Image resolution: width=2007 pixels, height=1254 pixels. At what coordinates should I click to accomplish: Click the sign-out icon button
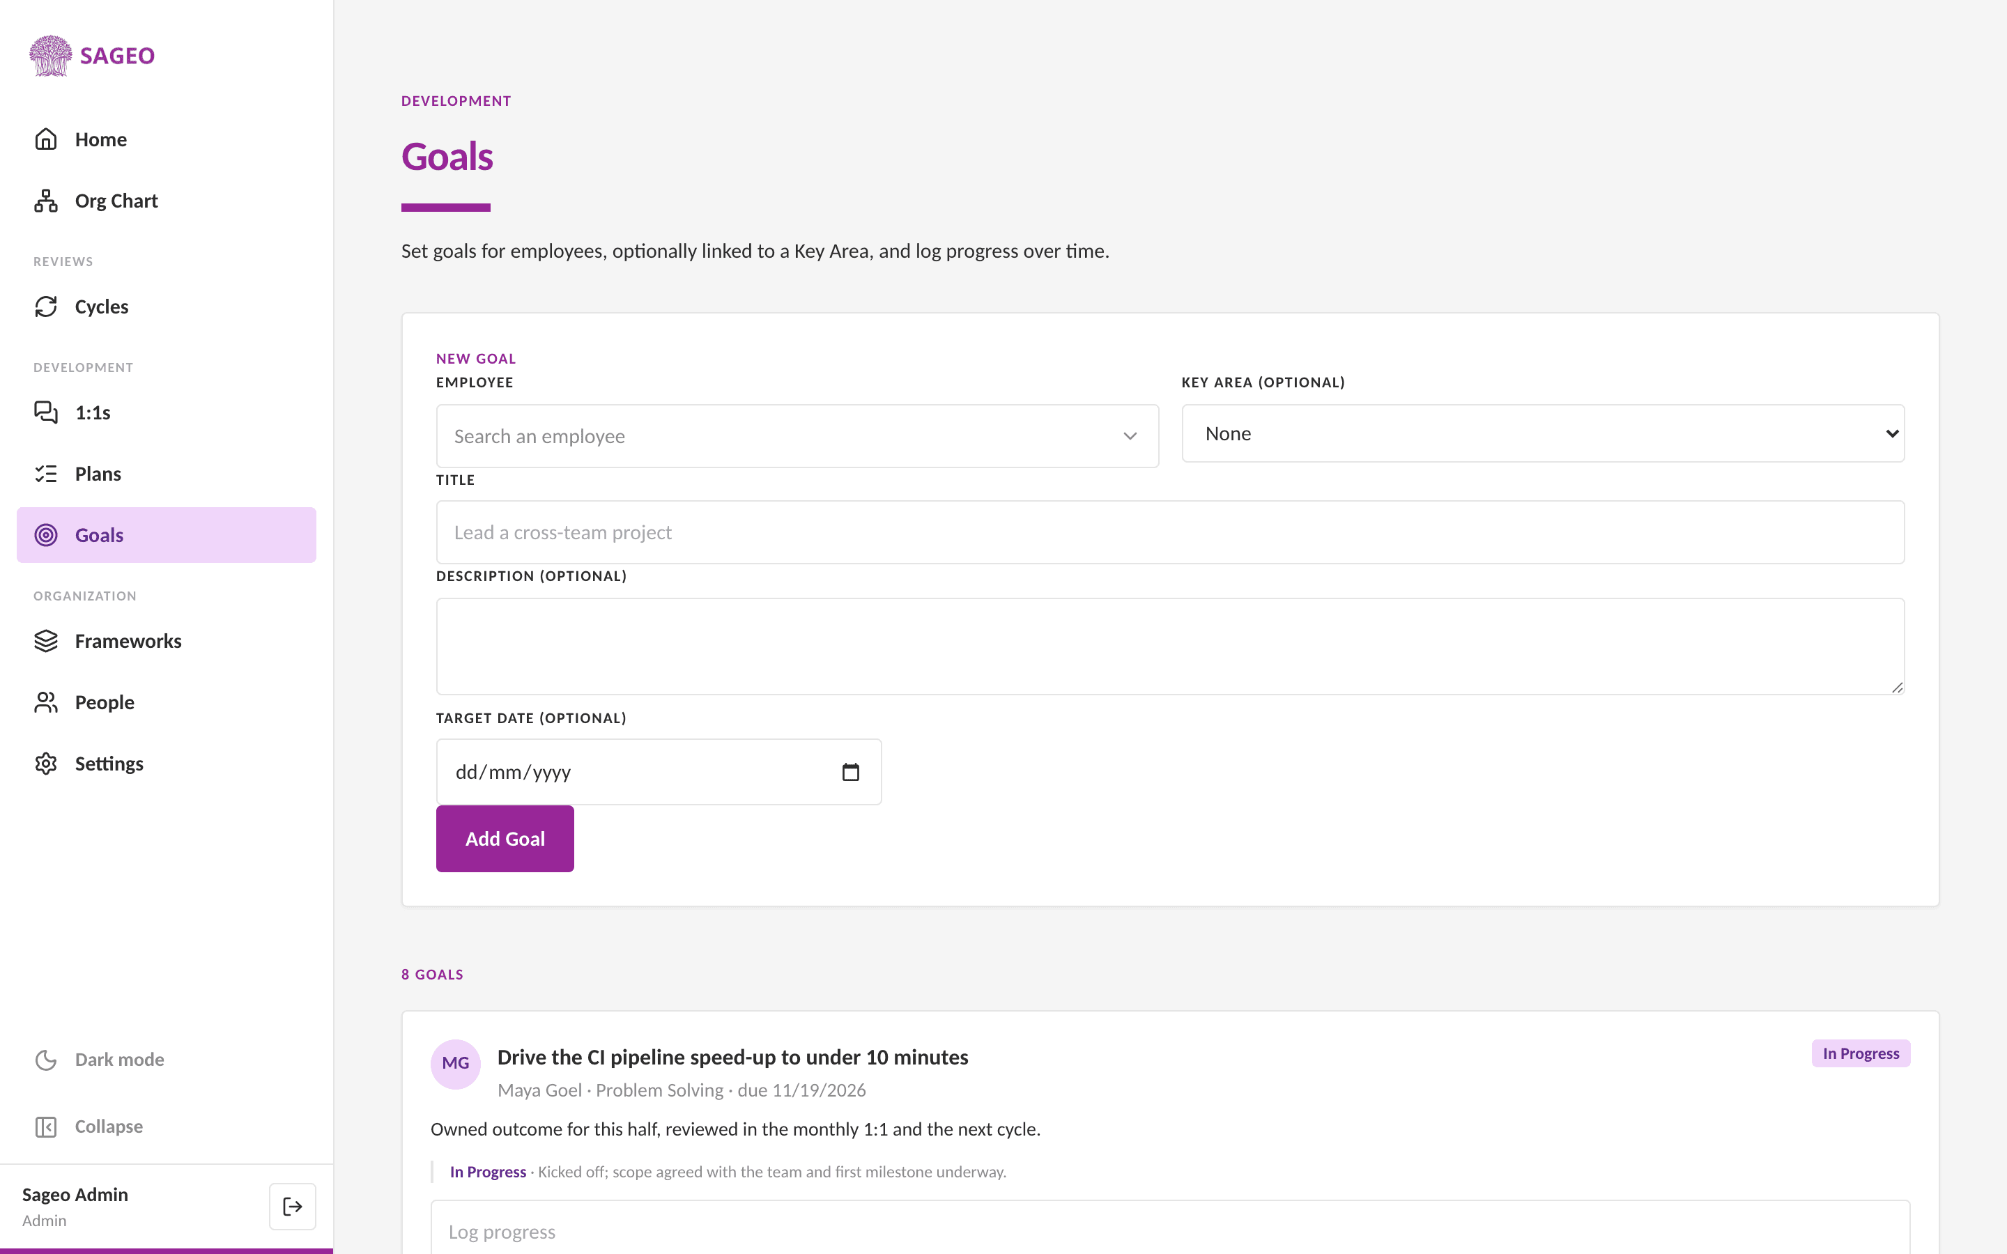coord(293,1206)
